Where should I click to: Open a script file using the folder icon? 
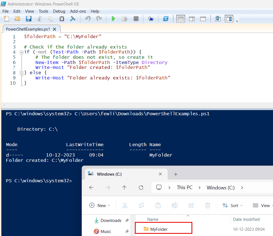pyautogui.click(x=18, y=18)
